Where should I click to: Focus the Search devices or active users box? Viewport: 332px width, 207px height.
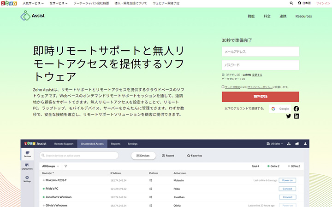click(79, 155)
